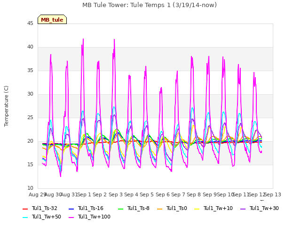Select the Tul1_Tw+100 legend label
301x226 pixels.
click(x=94, y=217)
